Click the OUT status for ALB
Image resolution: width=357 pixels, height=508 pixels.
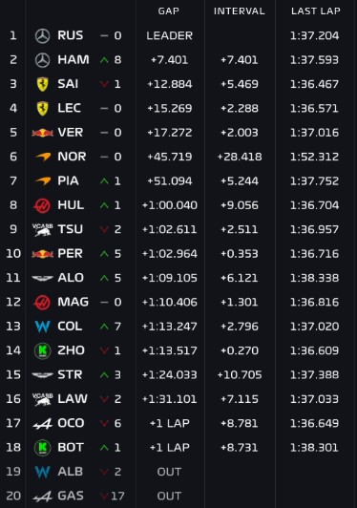pyautogui.click(x=169, y=472)
